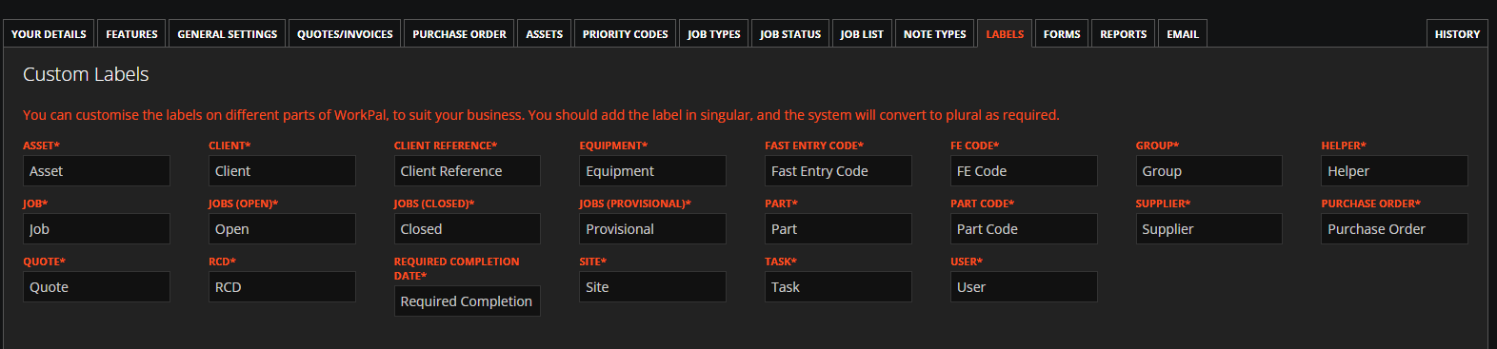This screenshot has height=349, width=1497.
Task: Edit the Asset label field
Action: (96, 171)
